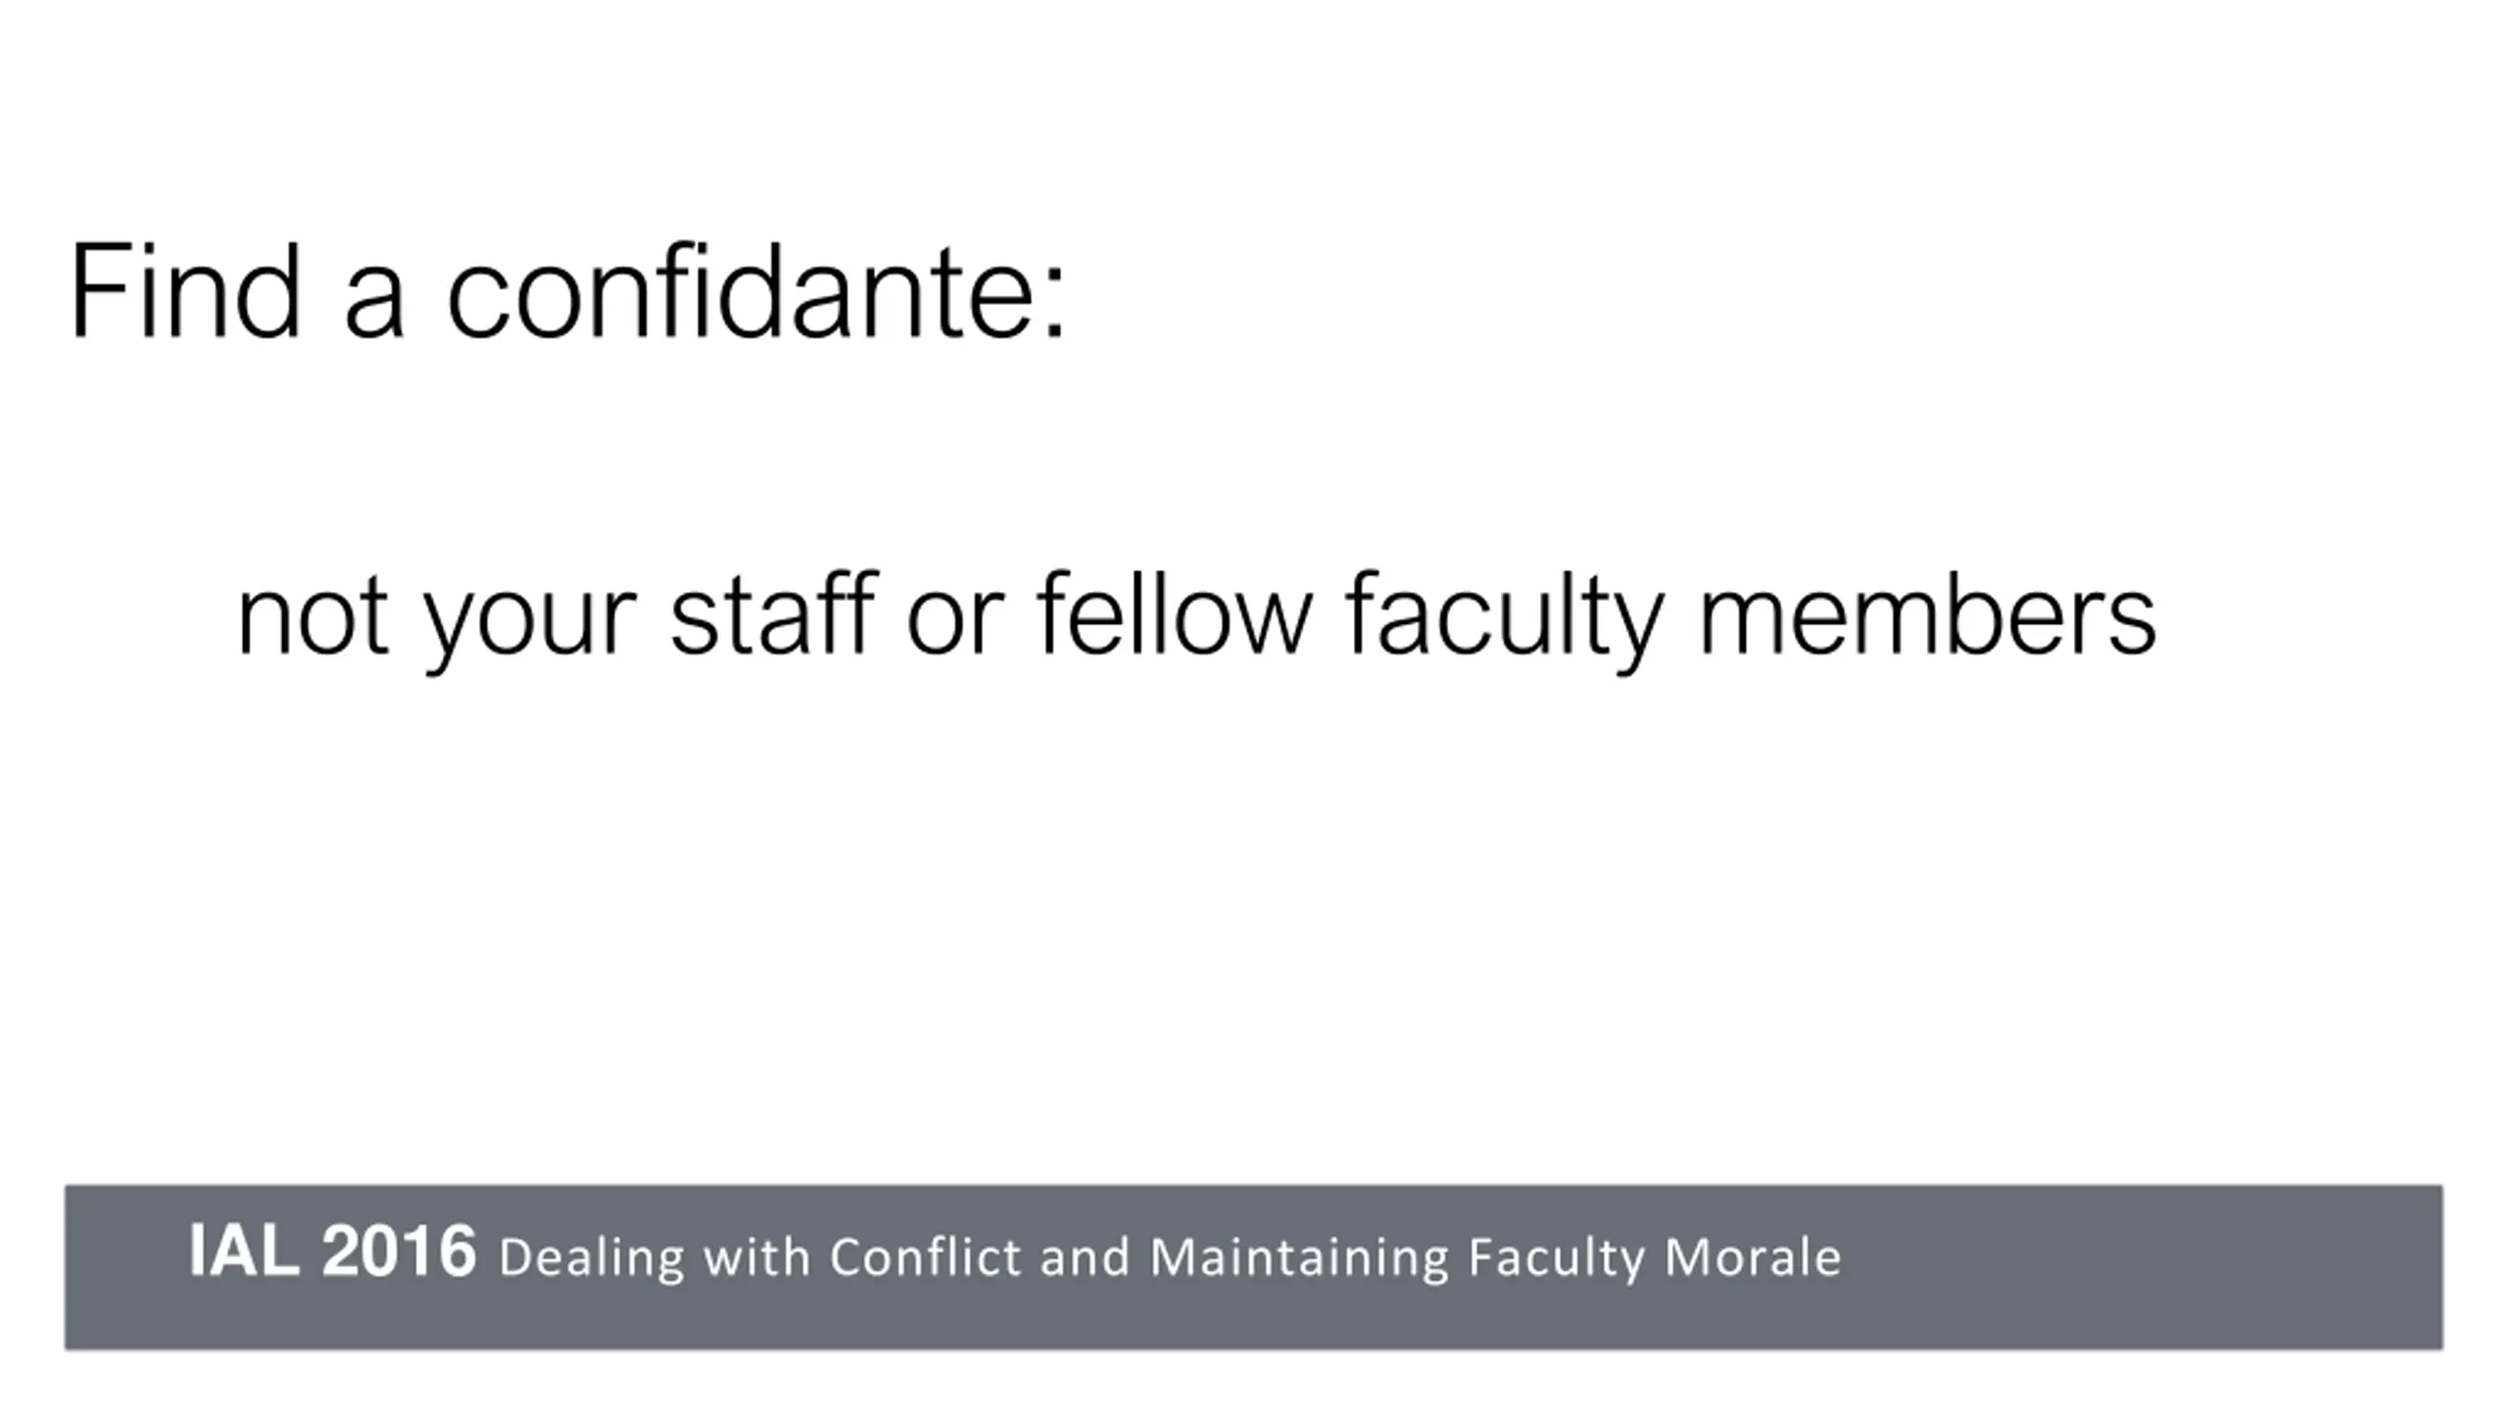Click the word "Morale" in the footer
Screen dimensions: 2508x1411
click(x=1753, y=1256)
